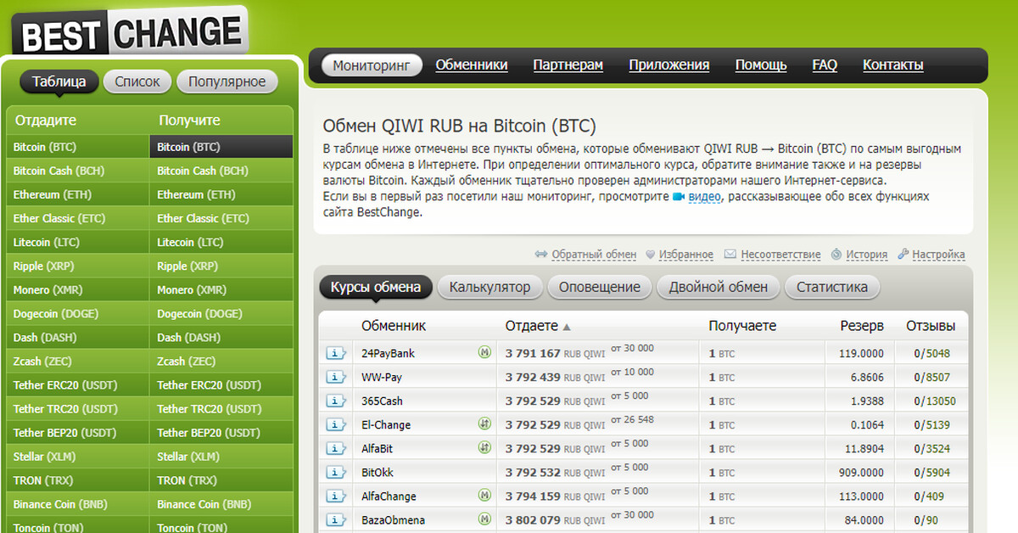Open the Статистика tab
The height and width of the screenshot is (533, 1018).
coord(832,287)
